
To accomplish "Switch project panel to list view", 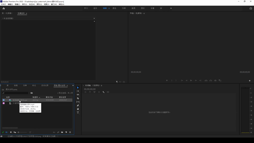I will pyautogui.click(x=7, y=132).
